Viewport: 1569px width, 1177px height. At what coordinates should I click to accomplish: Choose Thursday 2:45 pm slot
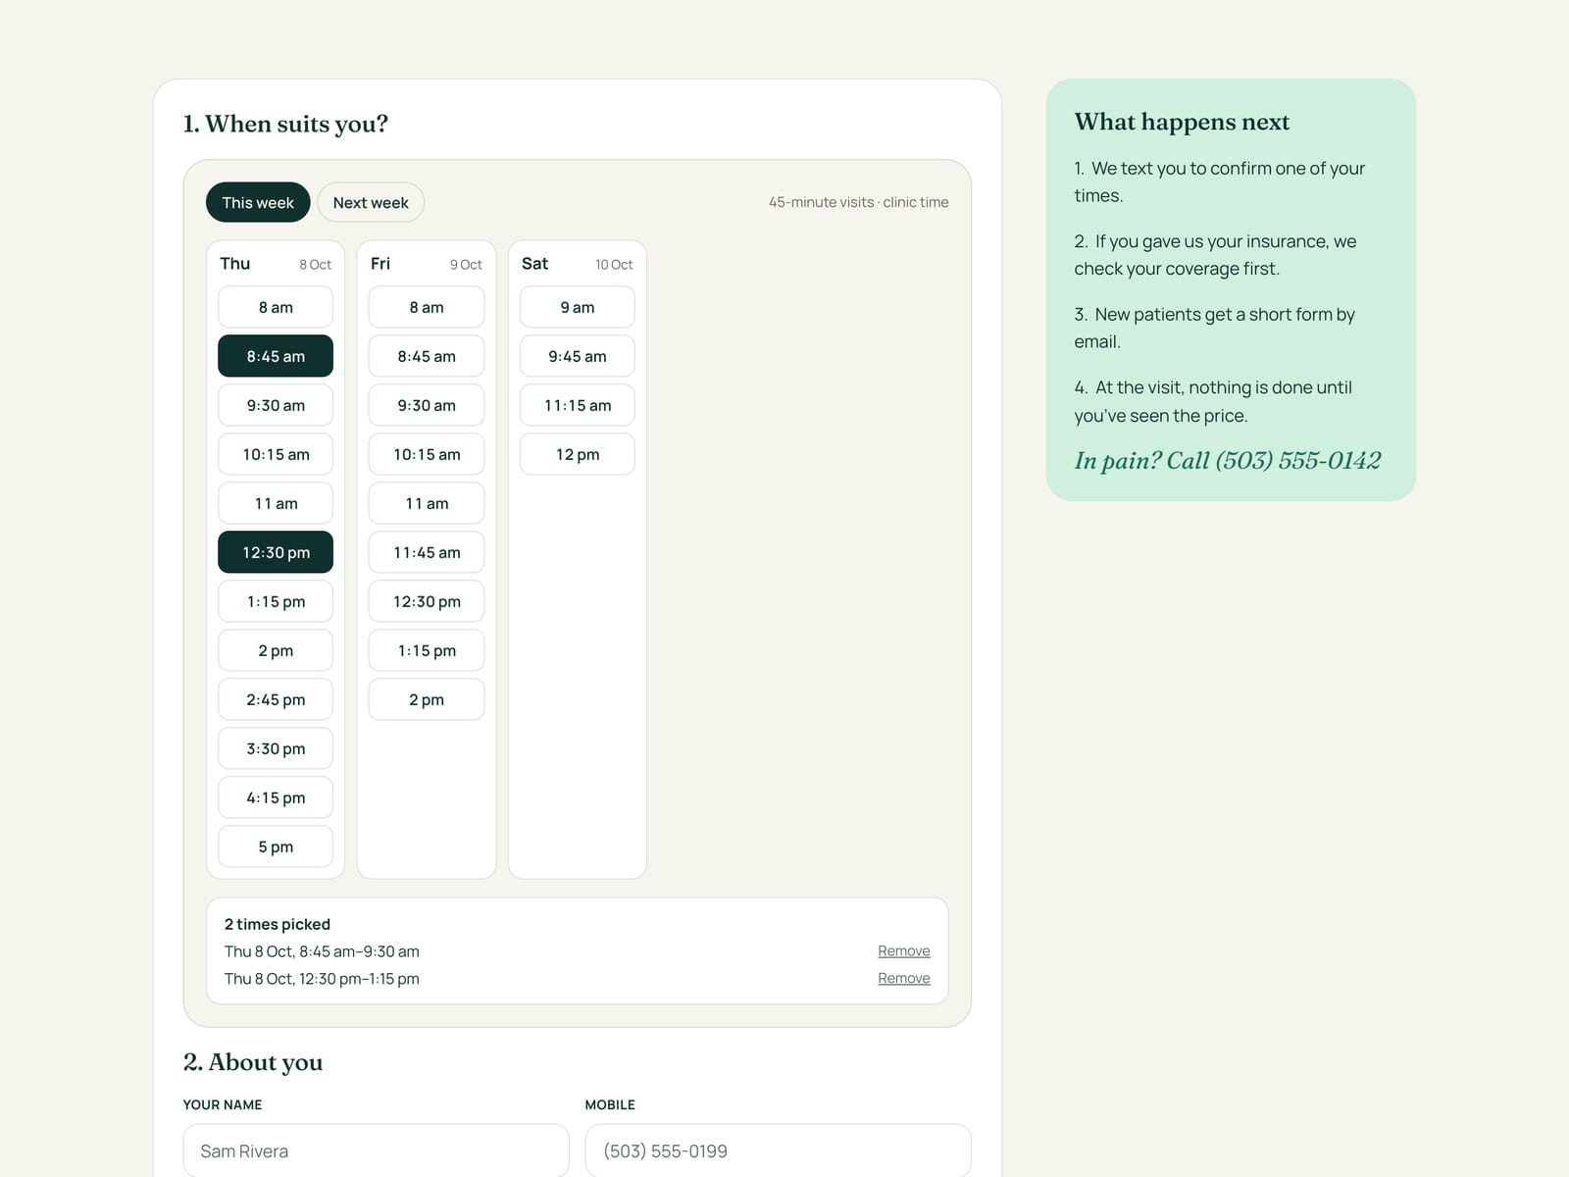[x=276, y=699]
